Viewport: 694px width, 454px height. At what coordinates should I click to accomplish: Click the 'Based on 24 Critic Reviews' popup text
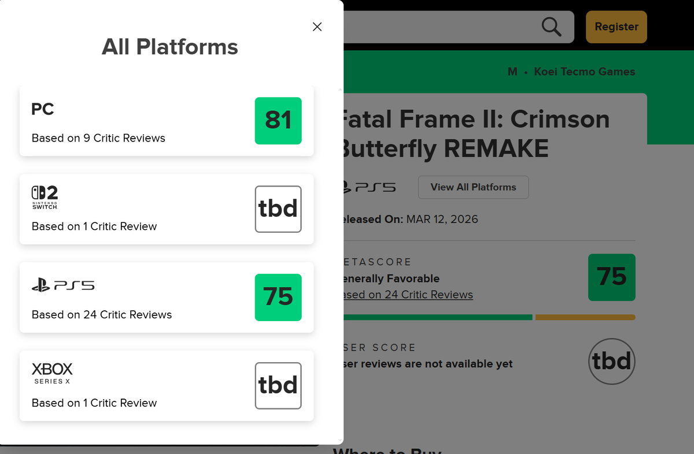(102, 315)
